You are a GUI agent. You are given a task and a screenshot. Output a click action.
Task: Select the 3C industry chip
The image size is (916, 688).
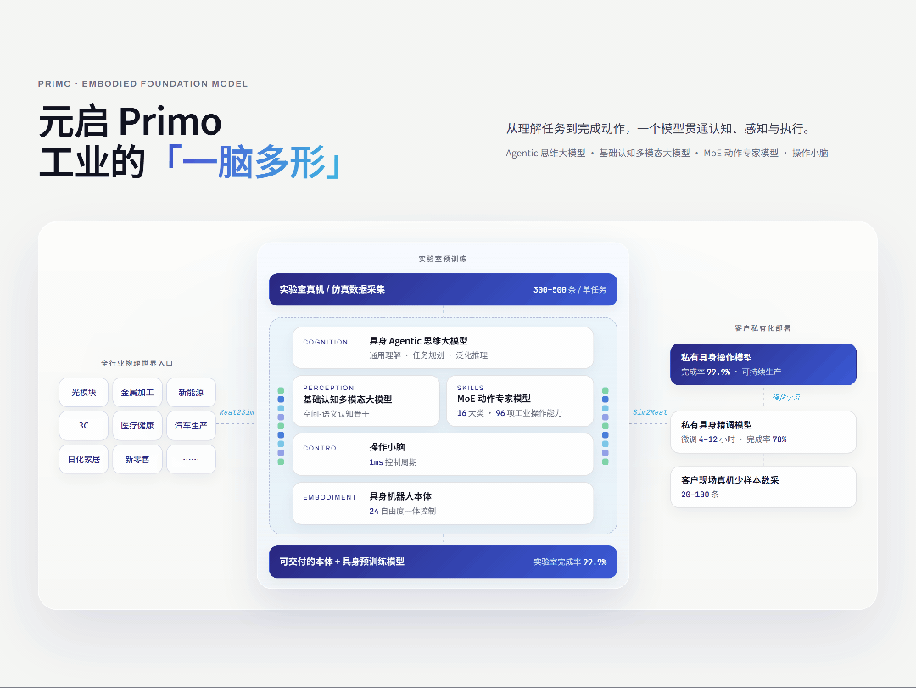[83, 426]
